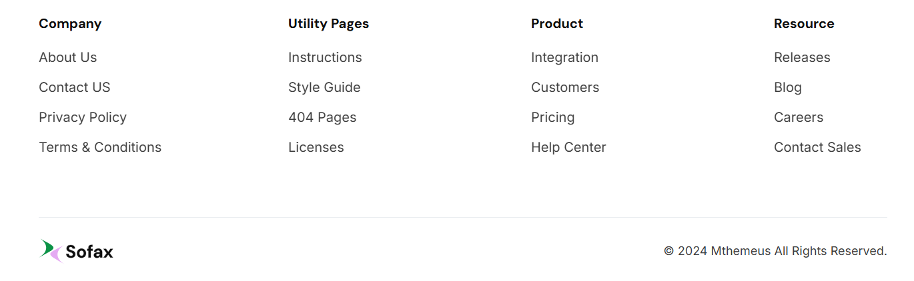Image resolution: width=914 pixels, height=281 pixels.
Task: Open the Privacy Policy link
Action: (82, 117)
